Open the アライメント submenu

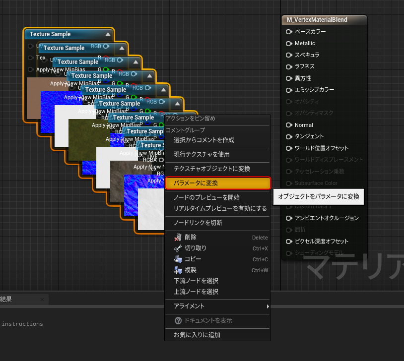point(217,306)
